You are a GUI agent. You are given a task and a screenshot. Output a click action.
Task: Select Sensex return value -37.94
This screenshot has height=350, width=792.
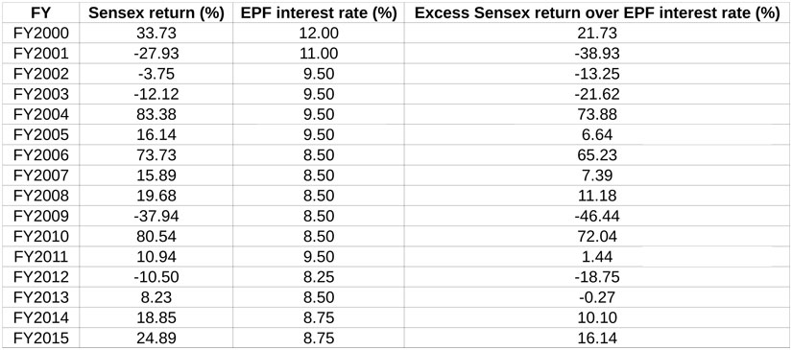[156, 217]
